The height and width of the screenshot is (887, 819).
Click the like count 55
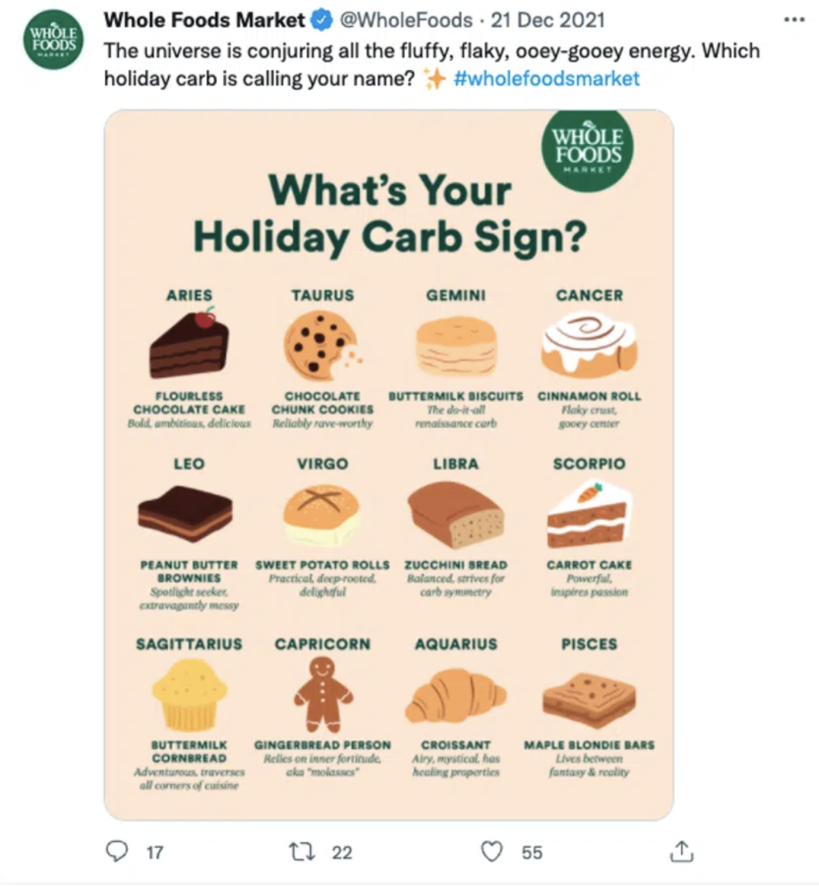pyautogui.click(x=532, y=852)
